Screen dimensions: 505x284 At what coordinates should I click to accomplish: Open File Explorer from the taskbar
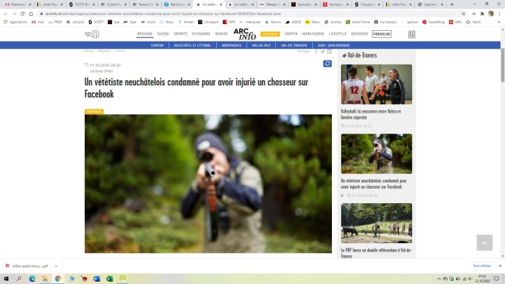[x=45, y=279]
